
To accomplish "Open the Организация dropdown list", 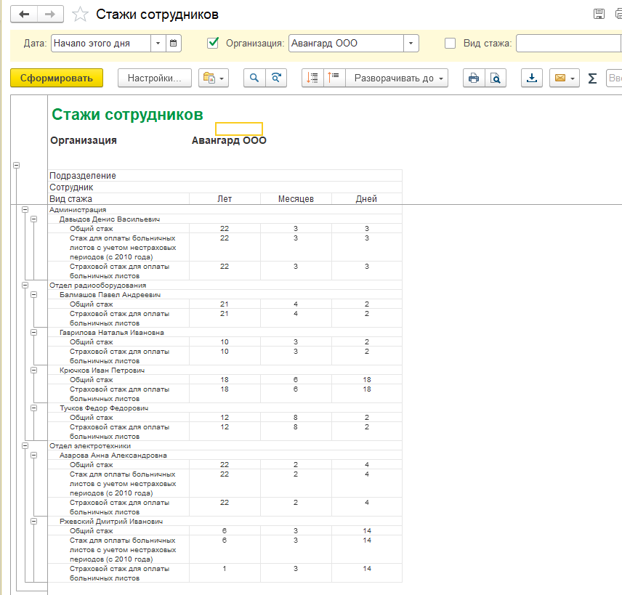I will click(411, 44).
